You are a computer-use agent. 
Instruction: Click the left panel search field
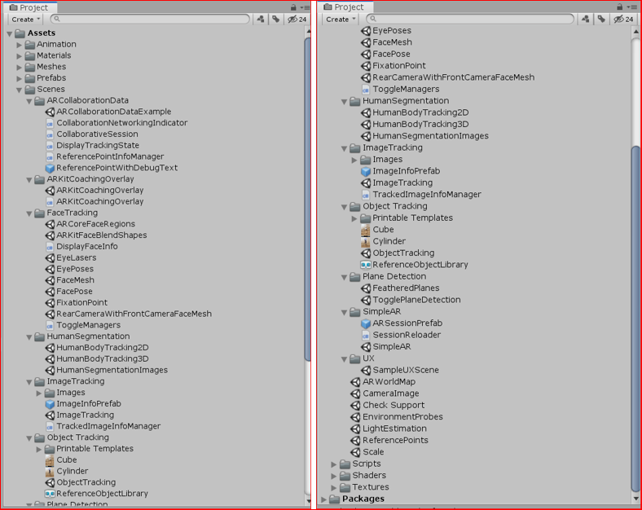coord(150,19)
